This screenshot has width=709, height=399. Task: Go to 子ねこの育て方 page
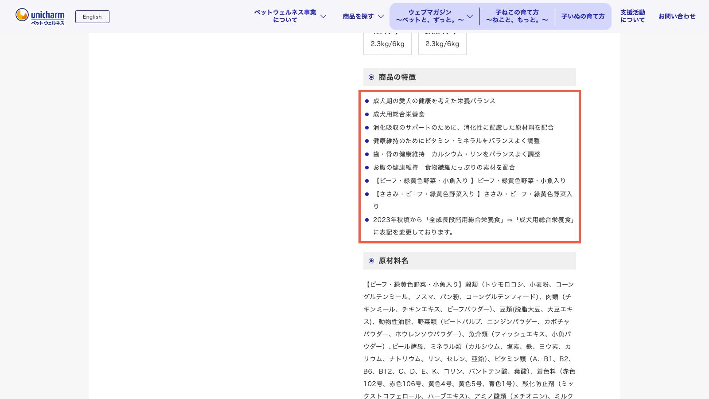coord(517,16)
